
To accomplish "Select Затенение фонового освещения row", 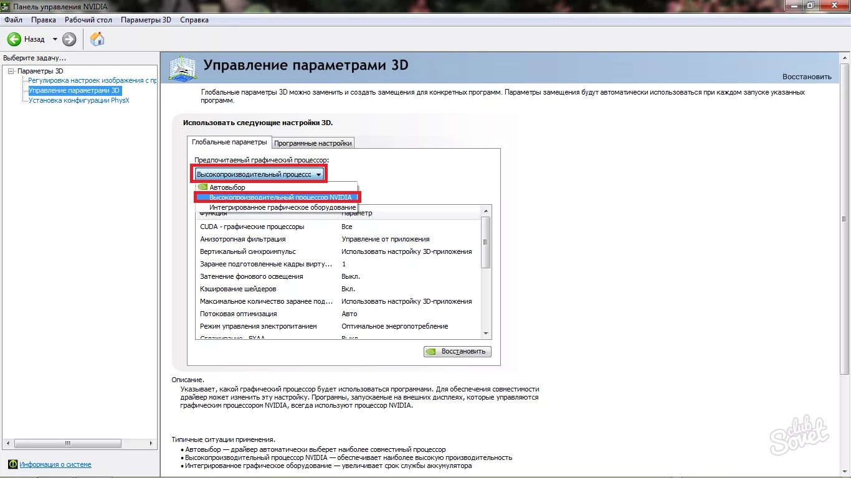I will [x=338, y=276].
